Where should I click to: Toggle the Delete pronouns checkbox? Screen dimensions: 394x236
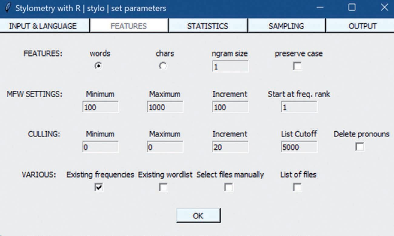point(360,147)
